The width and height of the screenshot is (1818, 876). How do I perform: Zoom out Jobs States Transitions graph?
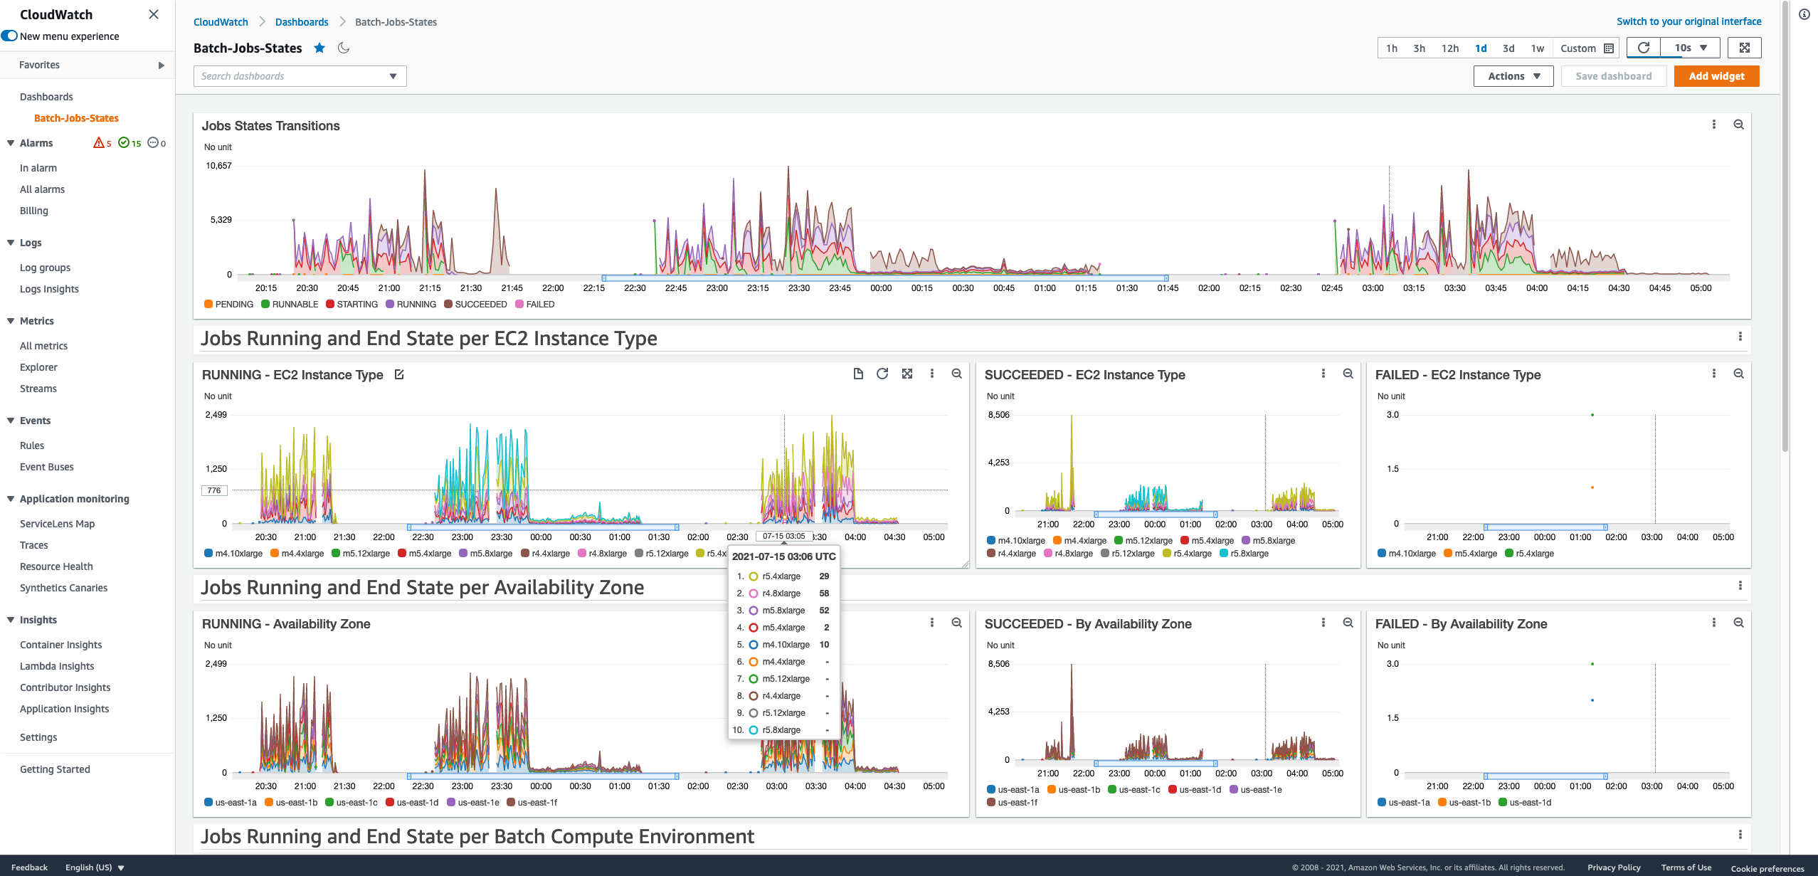click(1738, 125)
